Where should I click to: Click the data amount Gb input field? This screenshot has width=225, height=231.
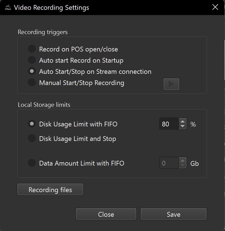(x=169, y=163)
